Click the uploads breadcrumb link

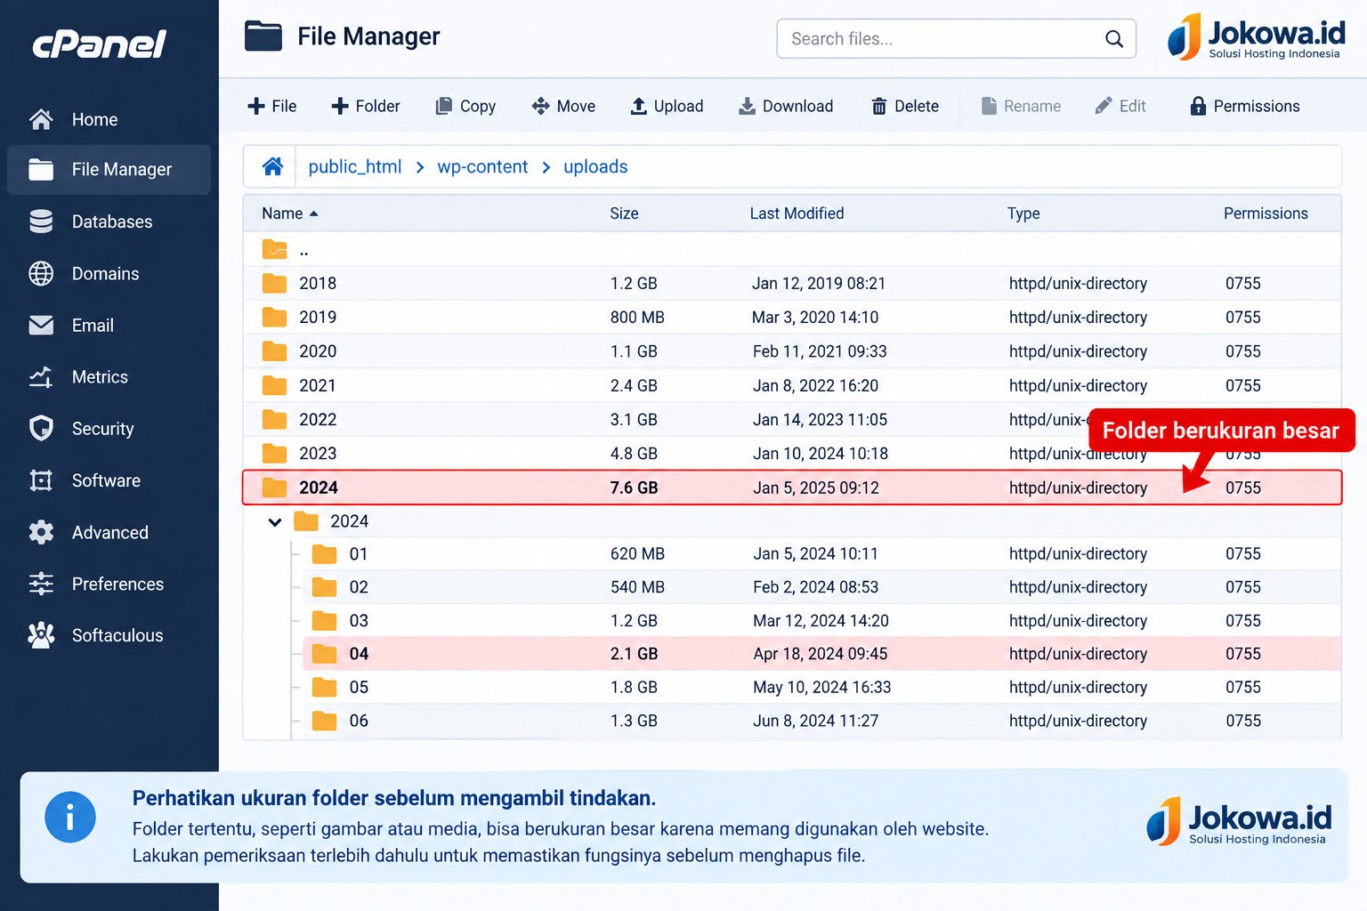(x=595, y=166)
